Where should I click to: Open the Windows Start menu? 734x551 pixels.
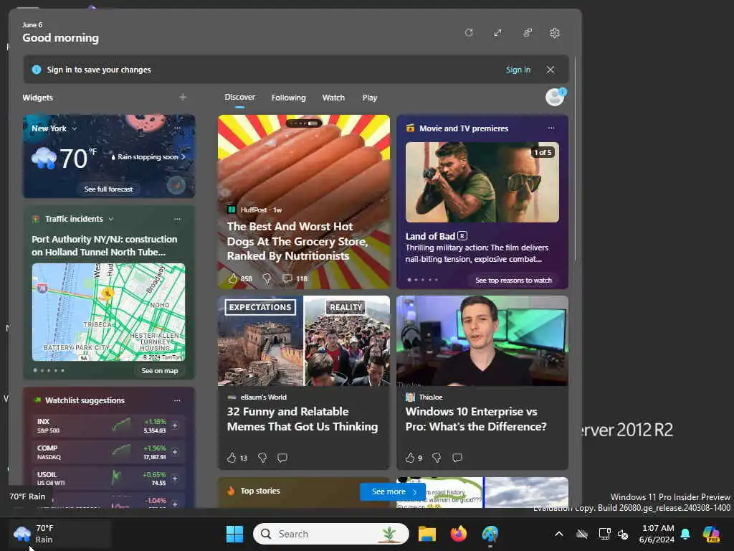234,534
